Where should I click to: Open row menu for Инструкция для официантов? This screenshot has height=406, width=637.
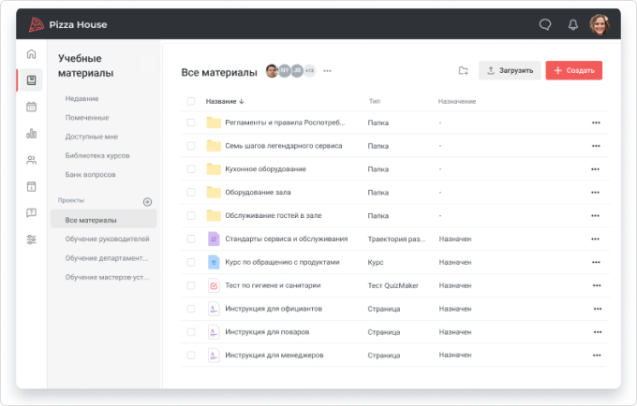(x=598, y=309)
